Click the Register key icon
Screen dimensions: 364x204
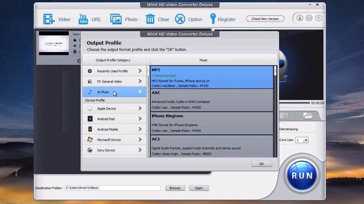click(x=213, y=19)
